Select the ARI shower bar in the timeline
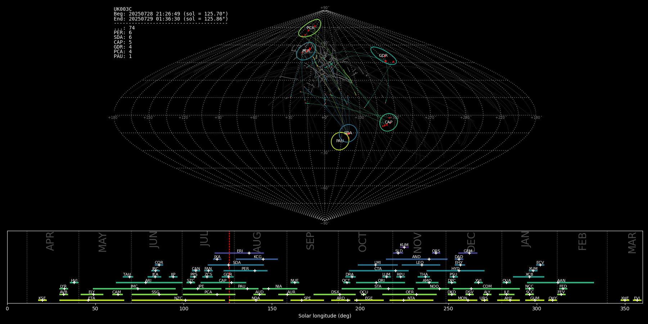The image size is (648, 324). tap(149, 283)
